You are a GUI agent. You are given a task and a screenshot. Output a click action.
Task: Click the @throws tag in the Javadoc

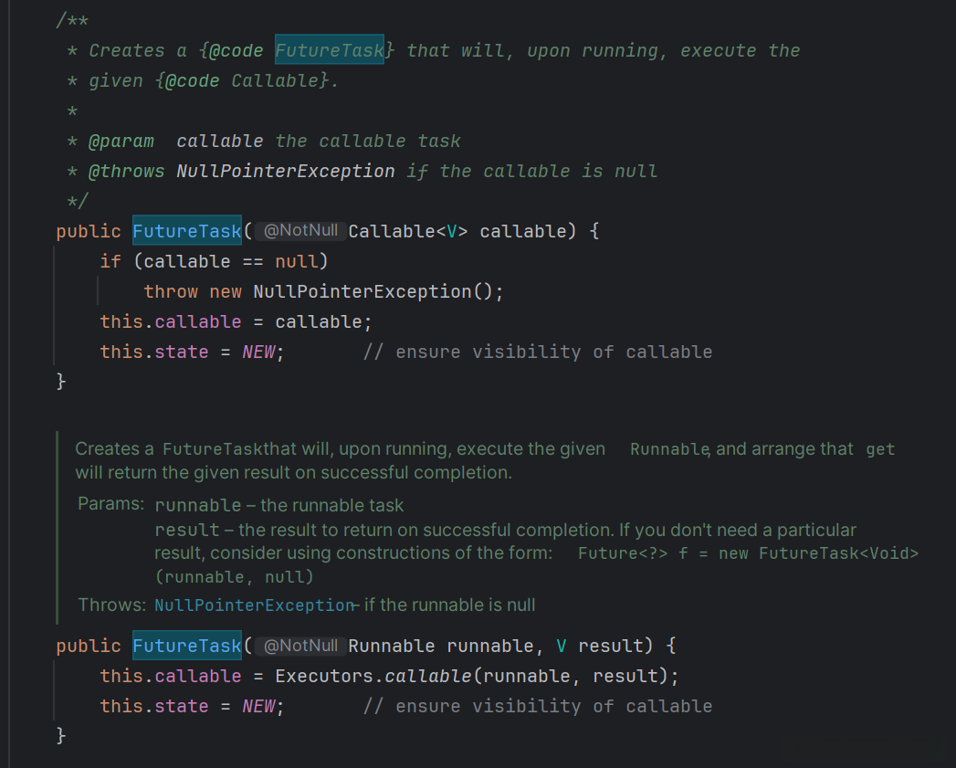click(127, 171)
